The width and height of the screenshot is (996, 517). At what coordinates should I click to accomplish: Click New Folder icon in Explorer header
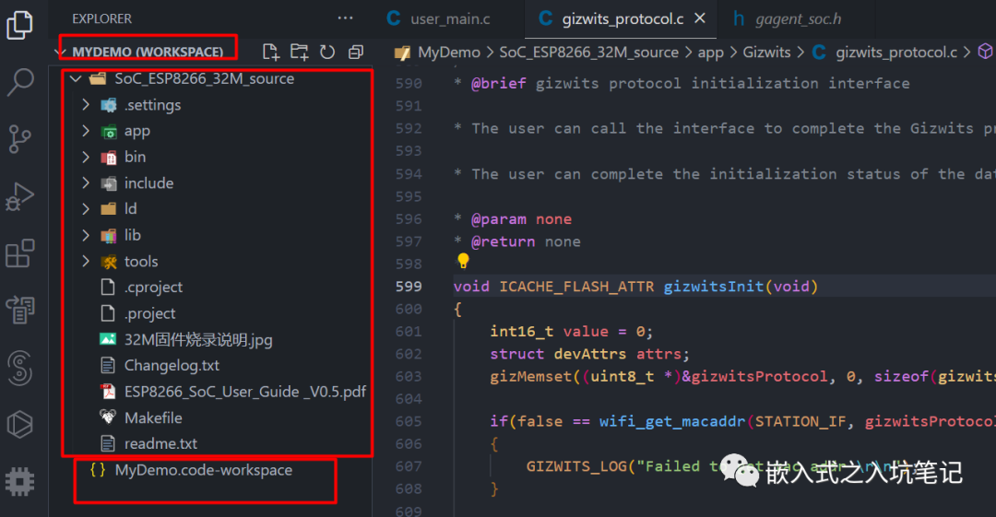point(299,53)
